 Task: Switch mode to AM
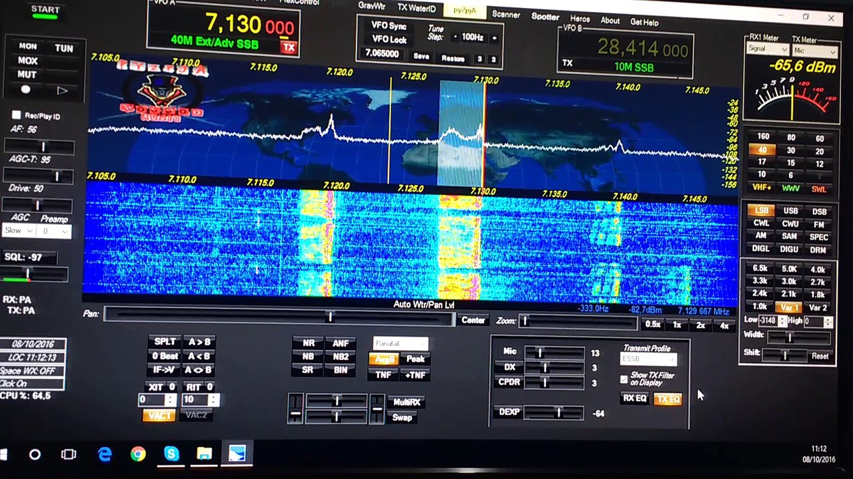click(x=760, y=236)
